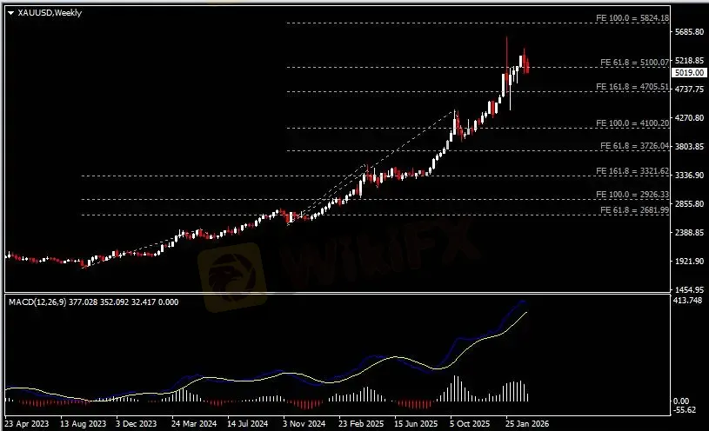Select the FE 161.8 = 3321.62 label

tap(632, 171)
